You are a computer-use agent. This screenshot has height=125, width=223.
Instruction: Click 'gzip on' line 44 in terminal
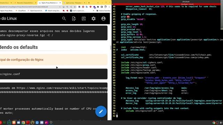point(125,17)
